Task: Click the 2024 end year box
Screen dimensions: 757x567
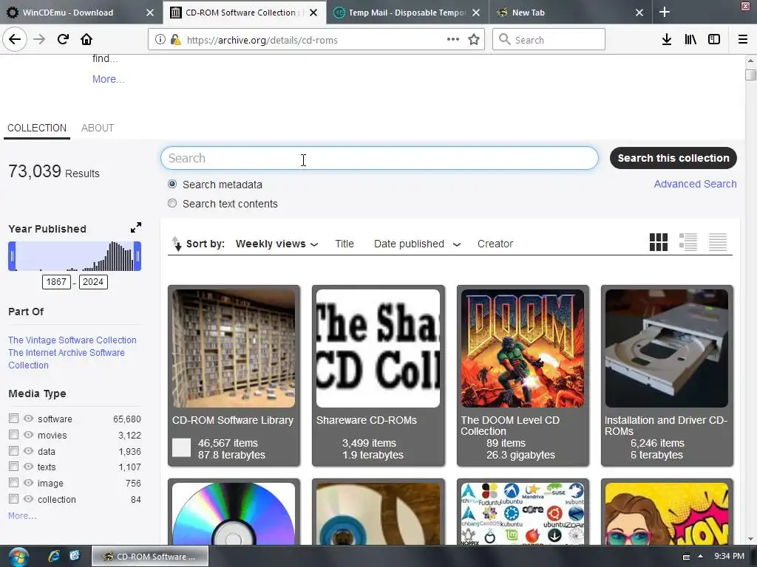Action: pyautogui.click(x=93, y=282)
